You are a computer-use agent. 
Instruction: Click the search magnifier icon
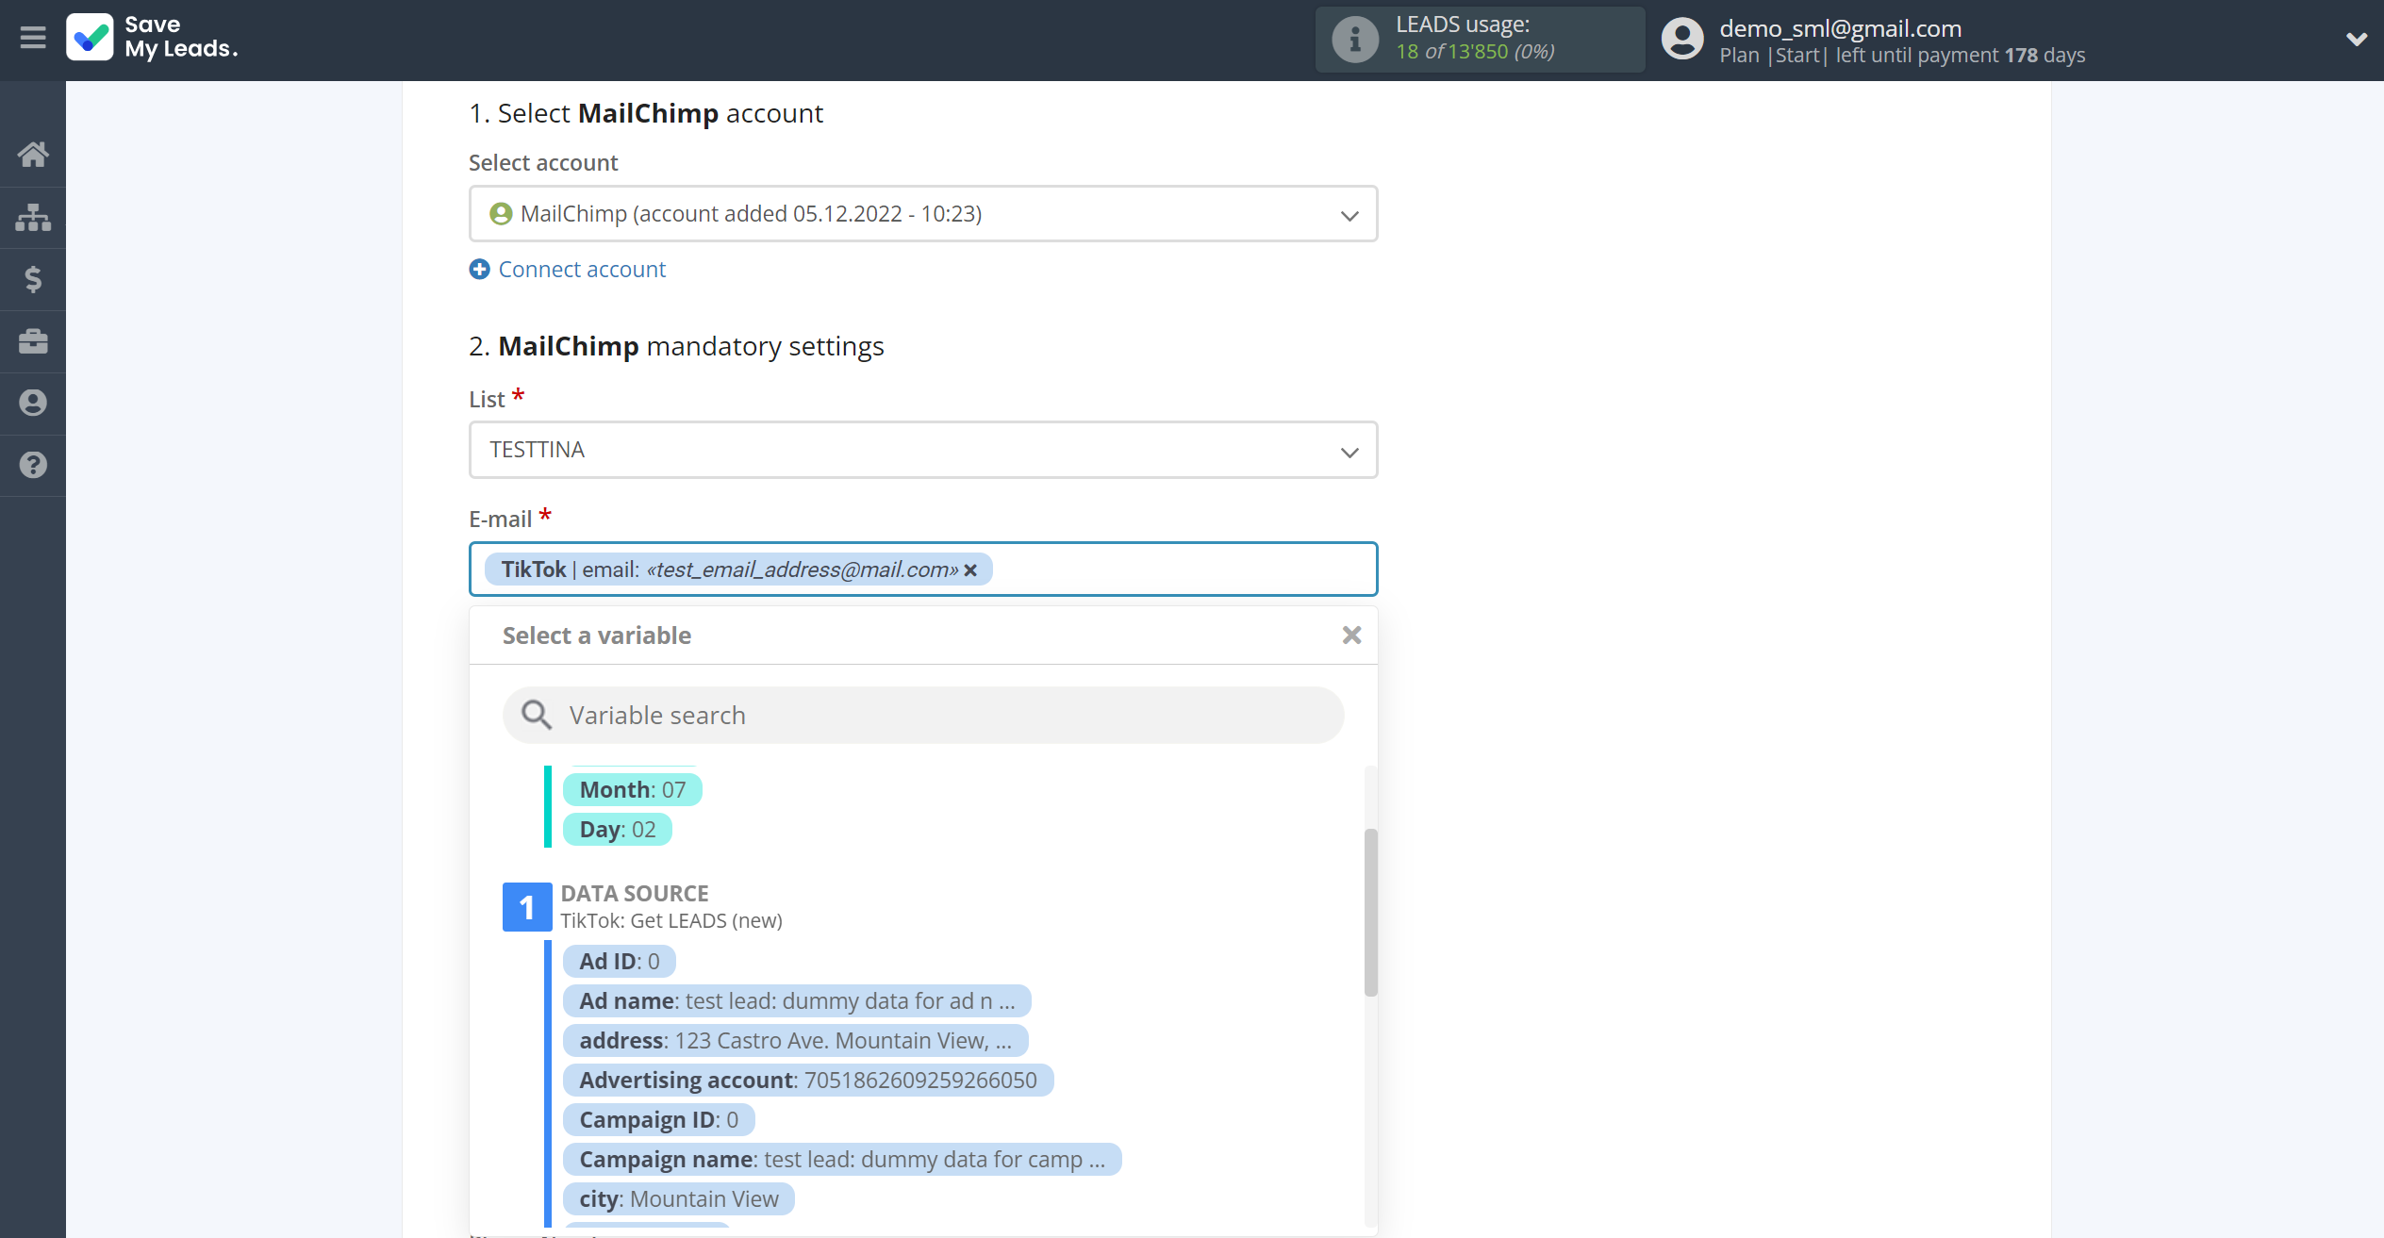[x=537, y=716]
